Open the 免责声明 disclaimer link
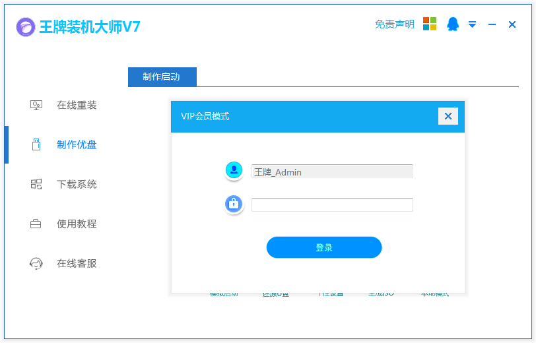The width and height of the screenshot is (536, 343). (x=395, y=24)
